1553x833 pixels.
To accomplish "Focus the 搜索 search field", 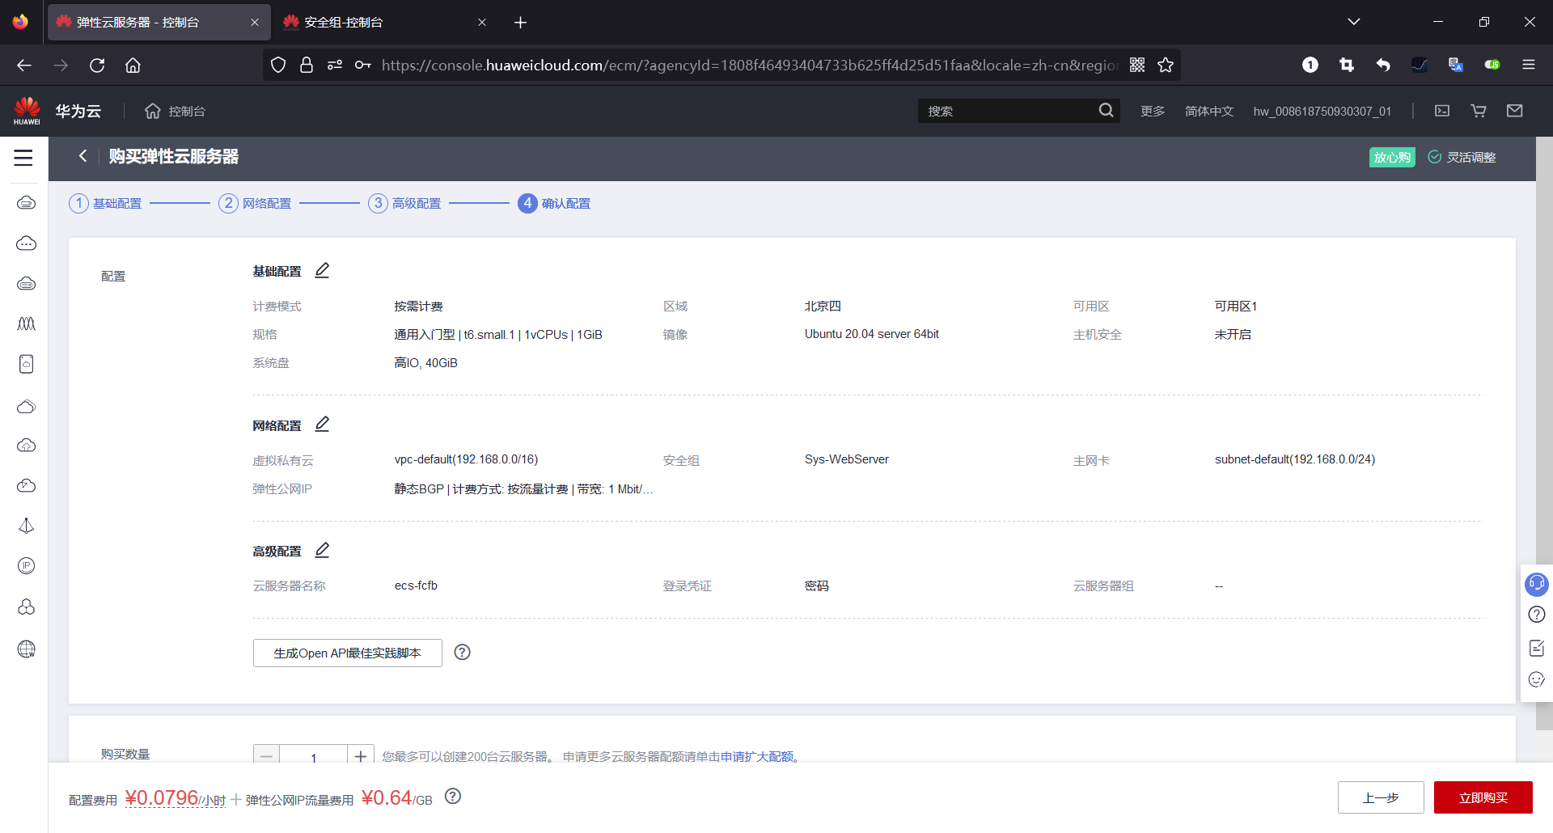I will [1009, 111].
